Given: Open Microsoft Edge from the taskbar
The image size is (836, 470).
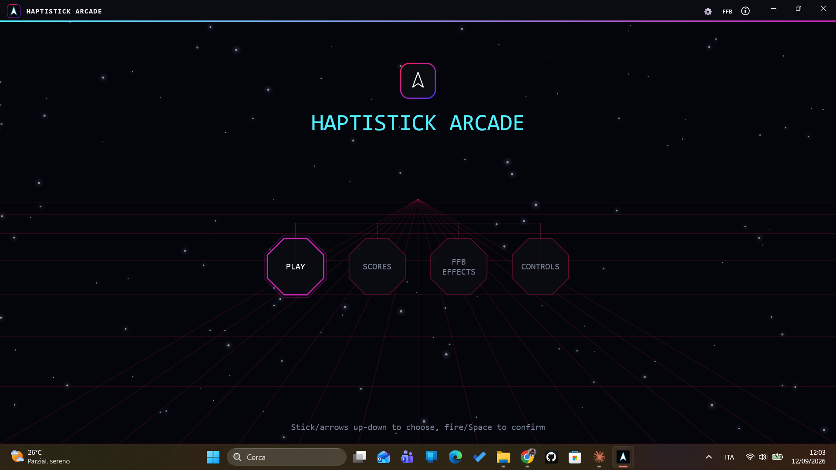Looking at the screenshot, I should [455, 457].
